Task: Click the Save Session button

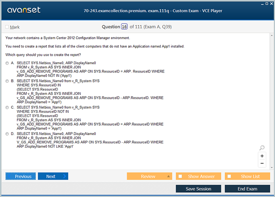Action: click(198, 189)
